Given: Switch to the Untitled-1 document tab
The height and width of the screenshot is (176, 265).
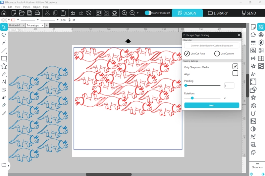Looking at the screenshot, I should 15,25.
